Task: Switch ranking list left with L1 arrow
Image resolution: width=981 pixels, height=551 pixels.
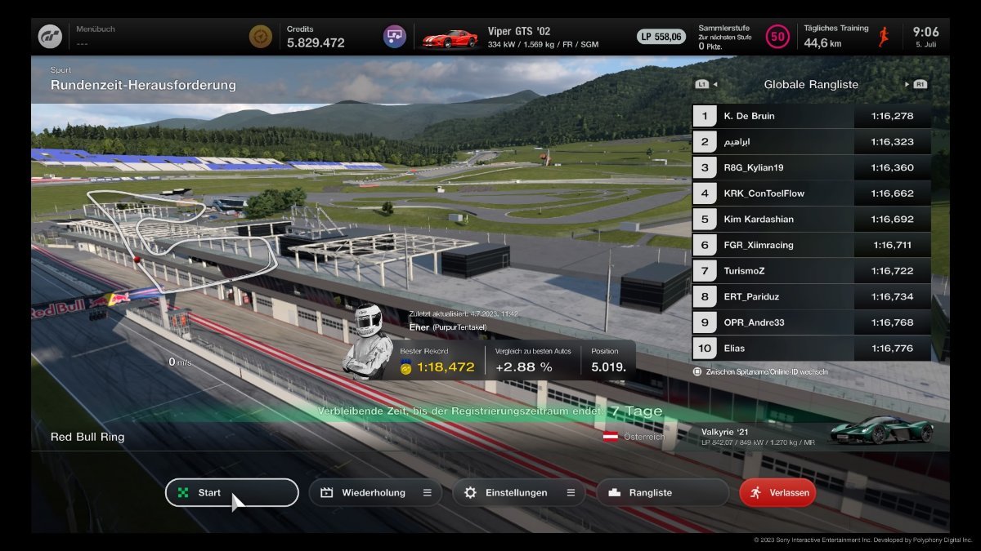Action: (x=706, y=84)
